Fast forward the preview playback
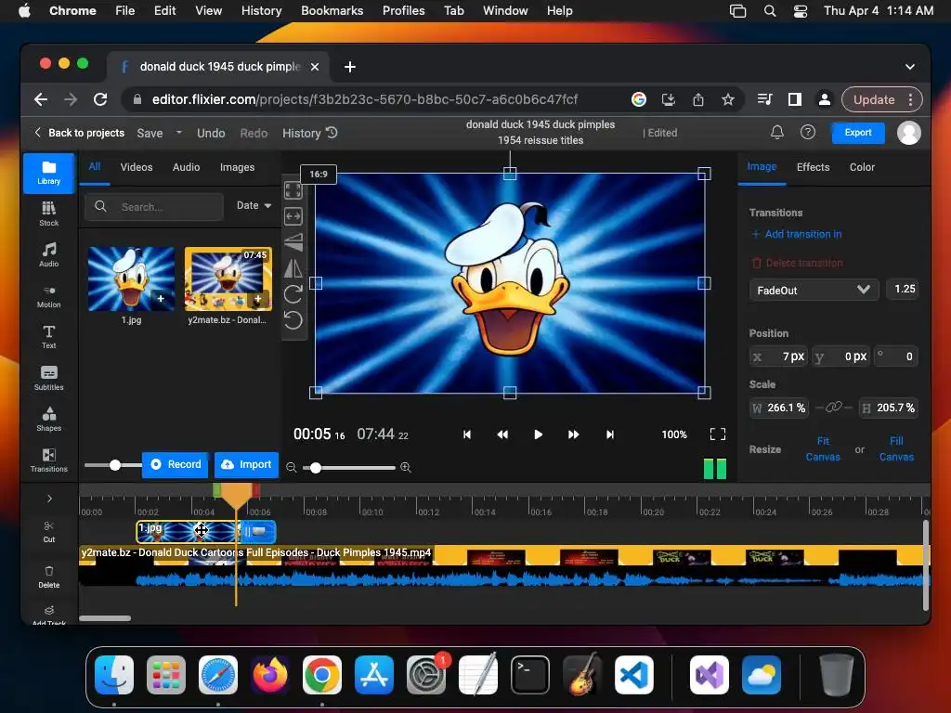Image resolution: width=951 pixels, height=713 pixels. click(573, 434)
